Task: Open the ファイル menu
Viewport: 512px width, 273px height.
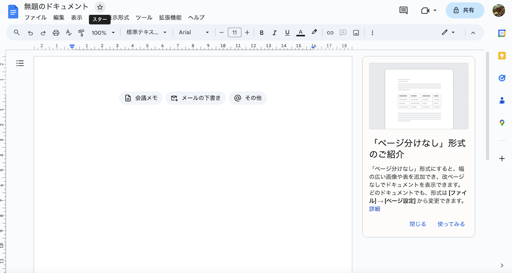Action: click(x=35, y=17)
